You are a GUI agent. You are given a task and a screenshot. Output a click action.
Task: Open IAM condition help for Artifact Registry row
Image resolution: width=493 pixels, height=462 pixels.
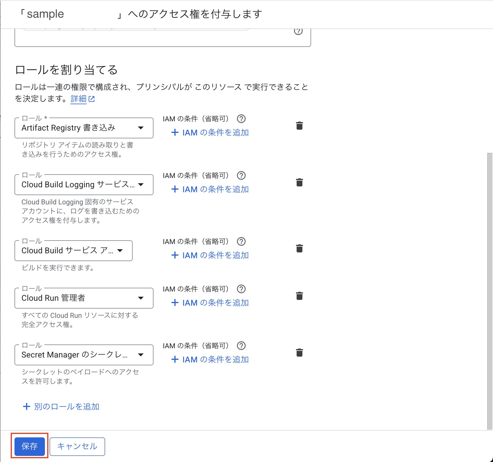pos(241,119)
